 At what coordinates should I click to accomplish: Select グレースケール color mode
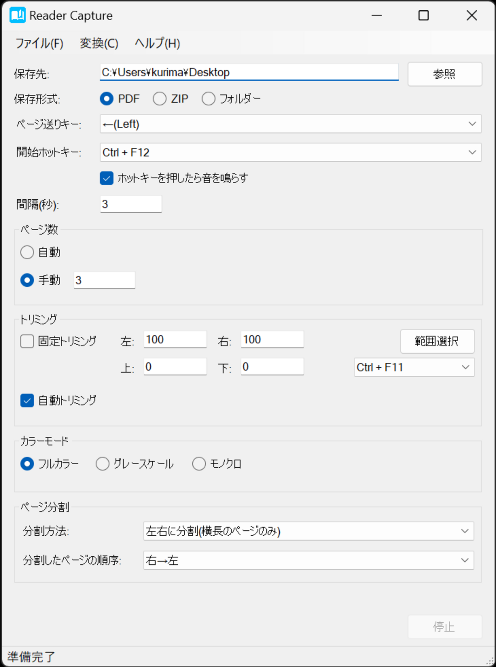(103, 464)
